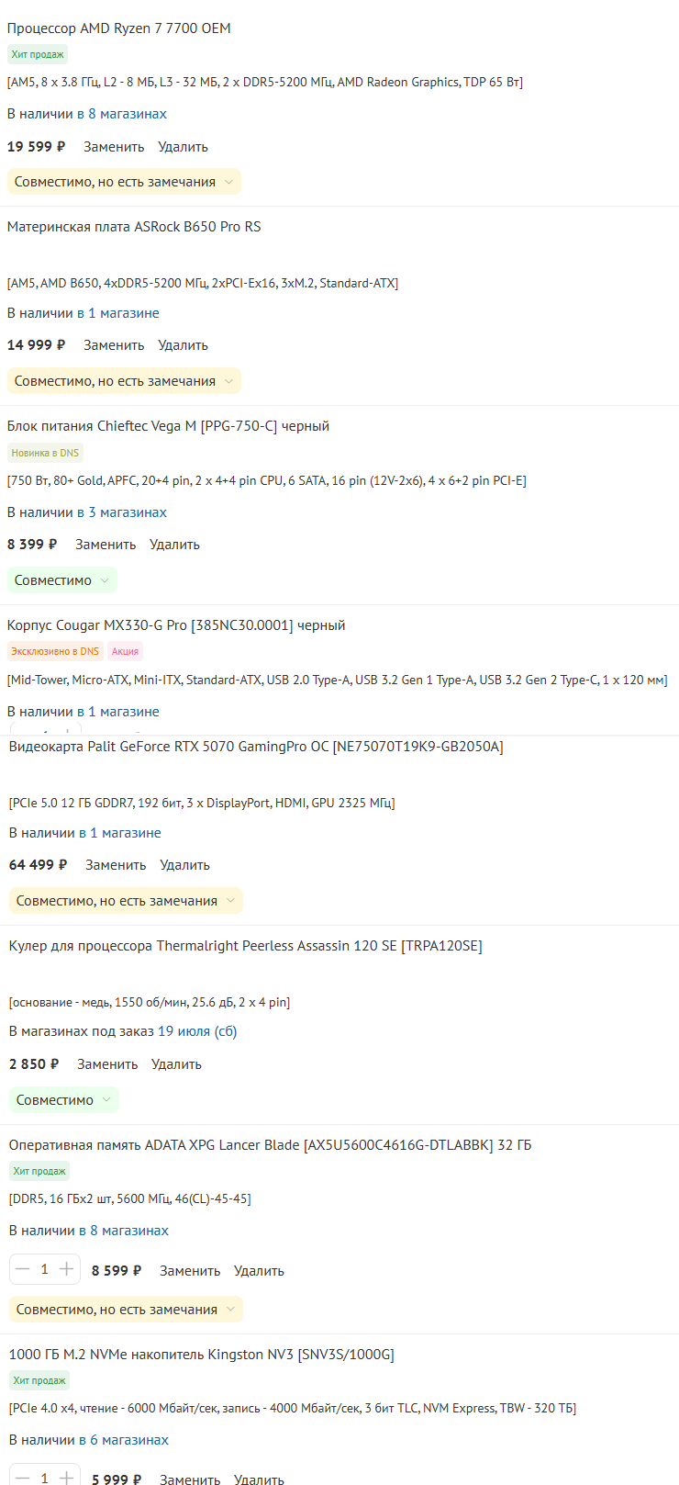
Task: Replace the Palit RTX 5070 video card
Action: pos(116,865)
